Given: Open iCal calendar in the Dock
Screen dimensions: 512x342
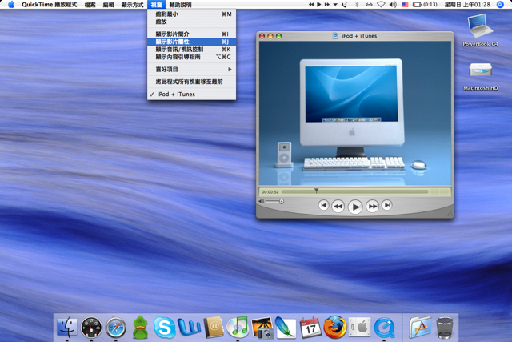Looking at the screenshot, I should coord(310,328).
